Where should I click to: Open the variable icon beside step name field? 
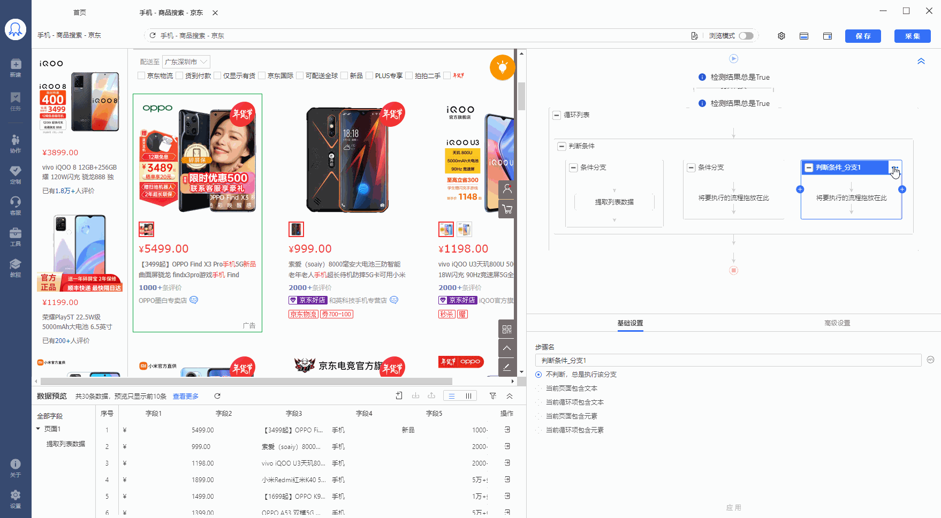930,360
